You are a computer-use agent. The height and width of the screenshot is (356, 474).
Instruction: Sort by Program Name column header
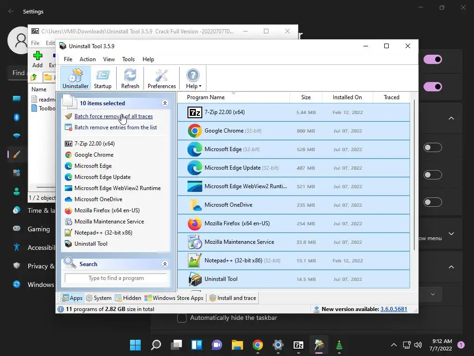tap(233, 97)
